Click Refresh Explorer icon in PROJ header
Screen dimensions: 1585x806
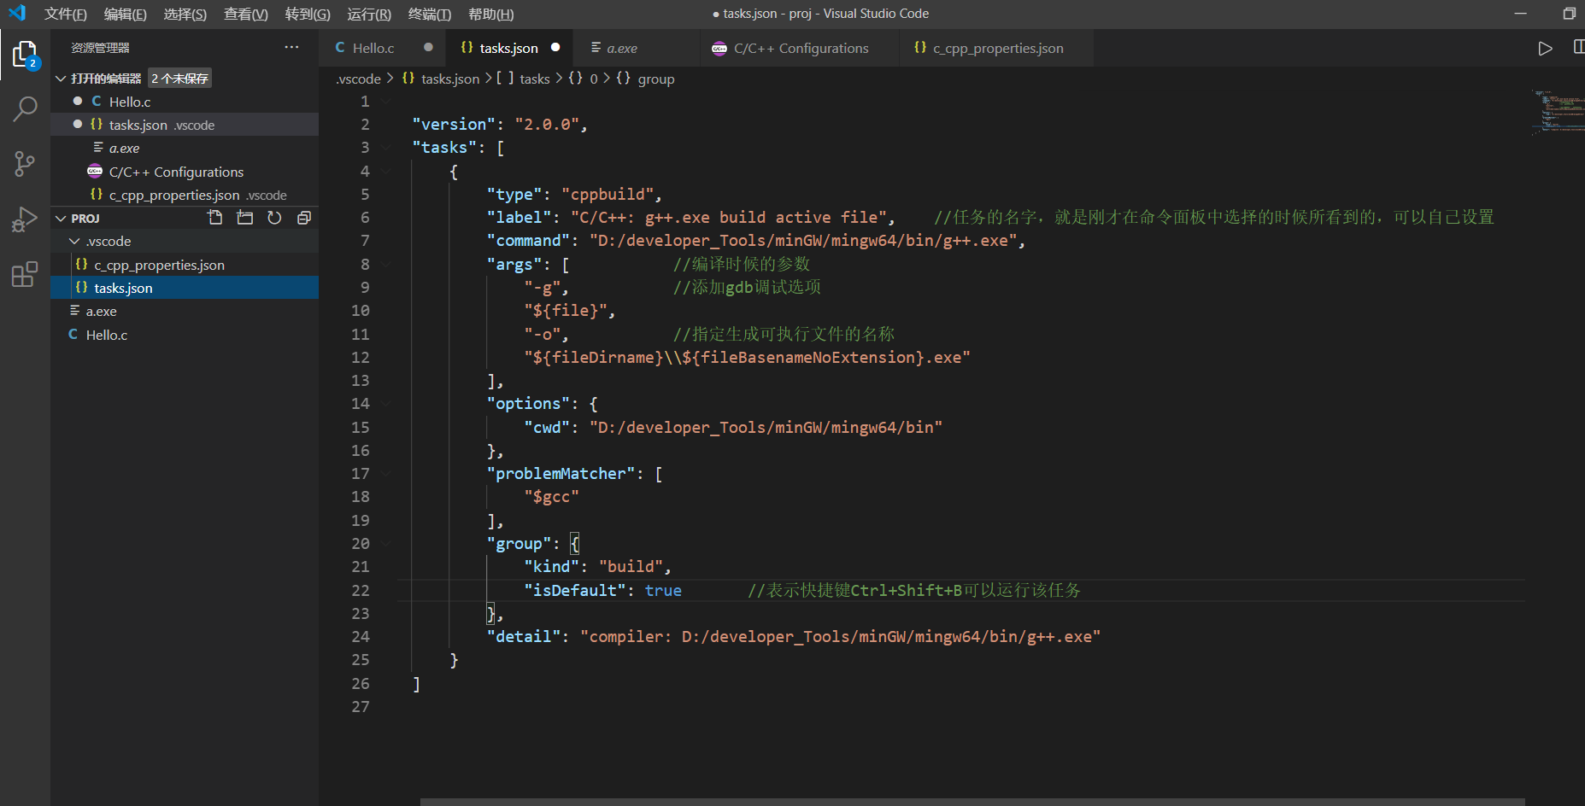[274, 218]
